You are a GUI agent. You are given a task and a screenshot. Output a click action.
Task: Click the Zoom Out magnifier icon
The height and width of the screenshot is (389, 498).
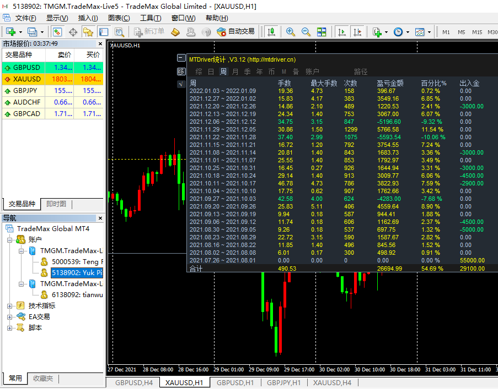pyautogui.click(x=306, y=32)
